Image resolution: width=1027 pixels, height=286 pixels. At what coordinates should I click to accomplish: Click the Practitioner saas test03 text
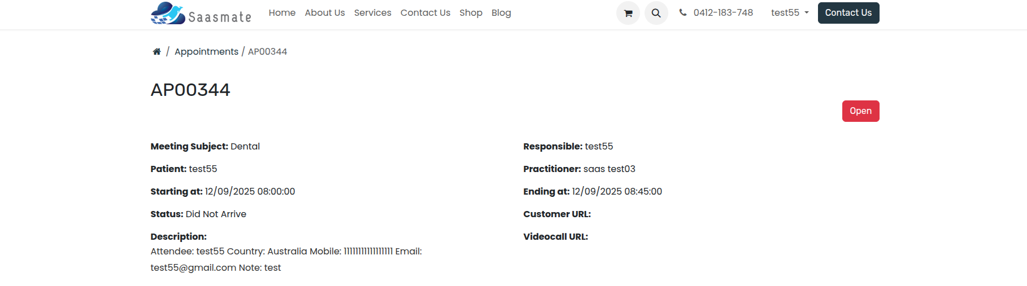608,169
